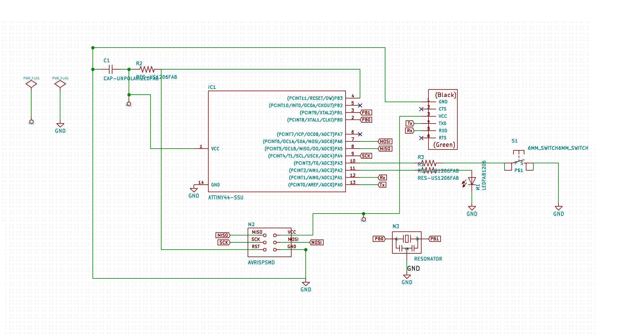Click the (Green) label on FTDI header

pyautogui.click(x=444, y=145)
